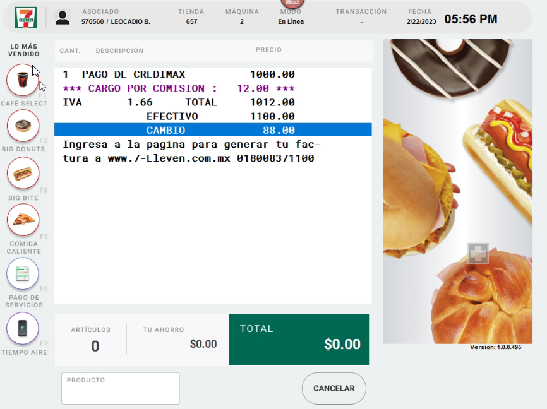Click the green Total amount panel
The width and height of the screenshot is (547, 409).
click(299, 339)
